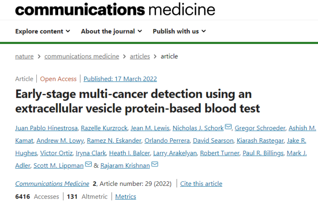This screenshot has width=318, height=204.
Task: Open author Ramez N. Eskander's info
Action: click(x=114, y=141)
